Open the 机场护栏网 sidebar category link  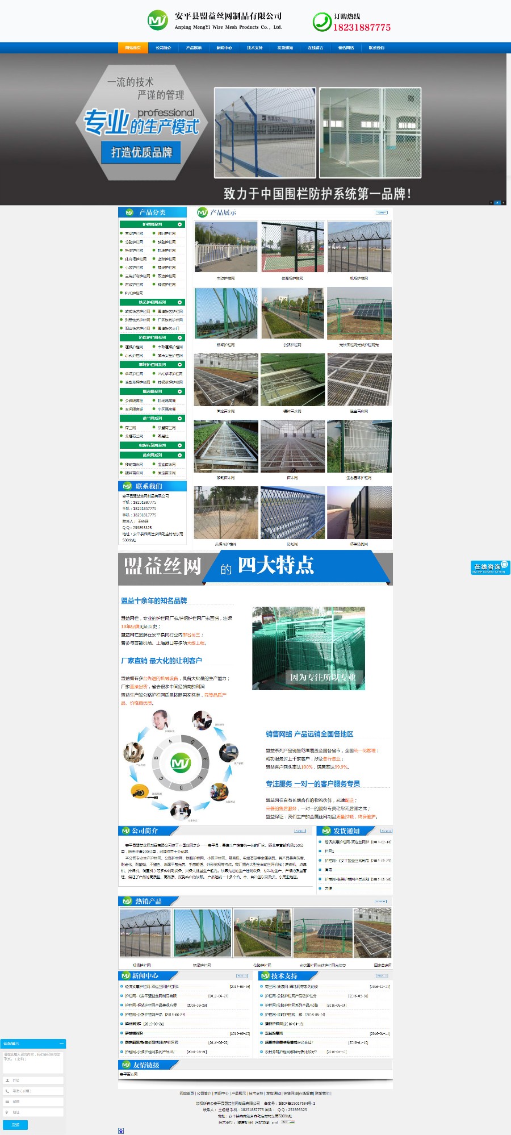point(166,251)
